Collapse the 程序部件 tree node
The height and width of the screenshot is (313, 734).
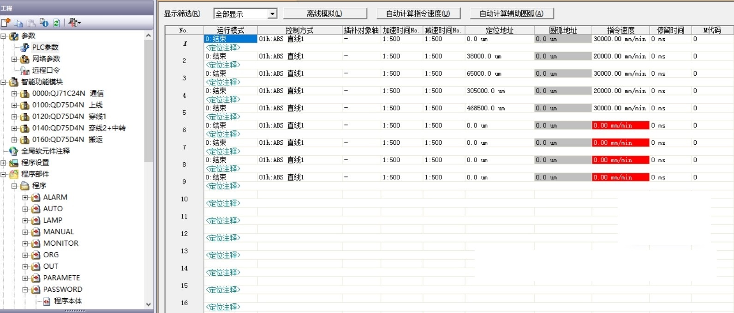point(3,174)
